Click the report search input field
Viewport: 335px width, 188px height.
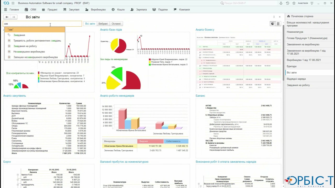pos(42,23)
